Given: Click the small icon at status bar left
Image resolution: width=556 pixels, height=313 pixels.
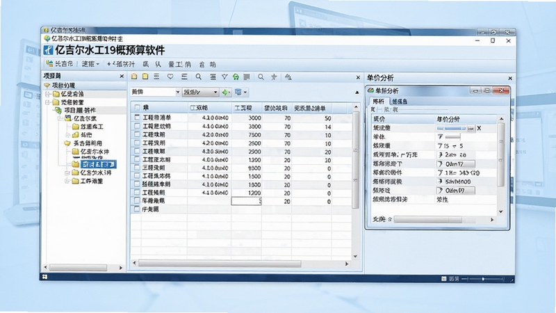Looking at the screenshot, I should tap(44, 277).
